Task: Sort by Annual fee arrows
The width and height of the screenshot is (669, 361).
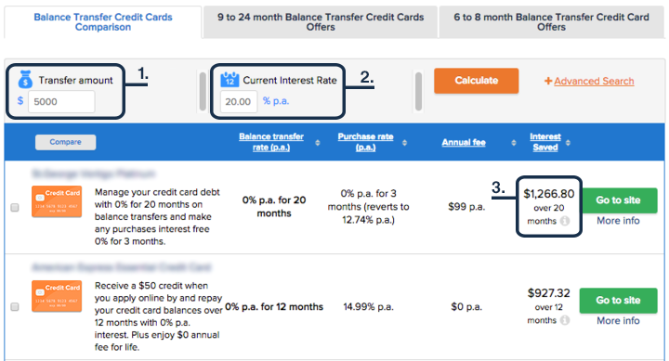Action: pyautogui.click(x=514, y=143)
